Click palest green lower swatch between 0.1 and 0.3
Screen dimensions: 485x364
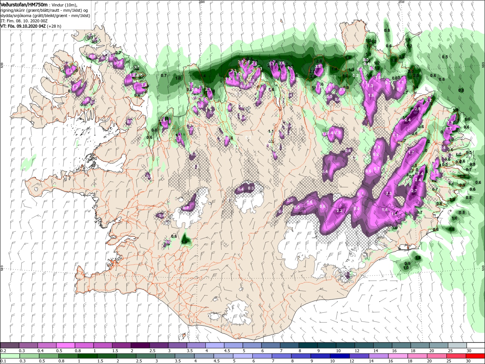click(x=10, y=356)
